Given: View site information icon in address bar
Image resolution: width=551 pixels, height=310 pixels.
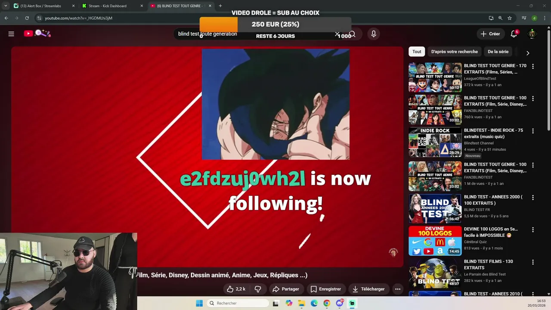Looking at the screenshot, I should point(39,18).
